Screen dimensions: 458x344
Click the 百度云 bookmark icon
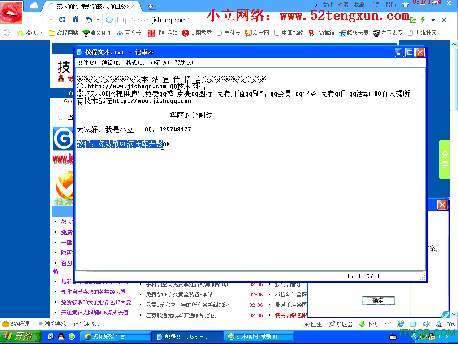tap(120, 33)
